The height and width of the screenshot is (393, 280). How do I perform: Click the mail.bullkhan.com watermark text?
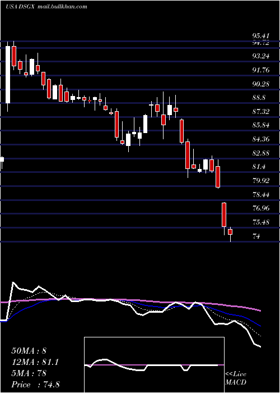[63, 7]
